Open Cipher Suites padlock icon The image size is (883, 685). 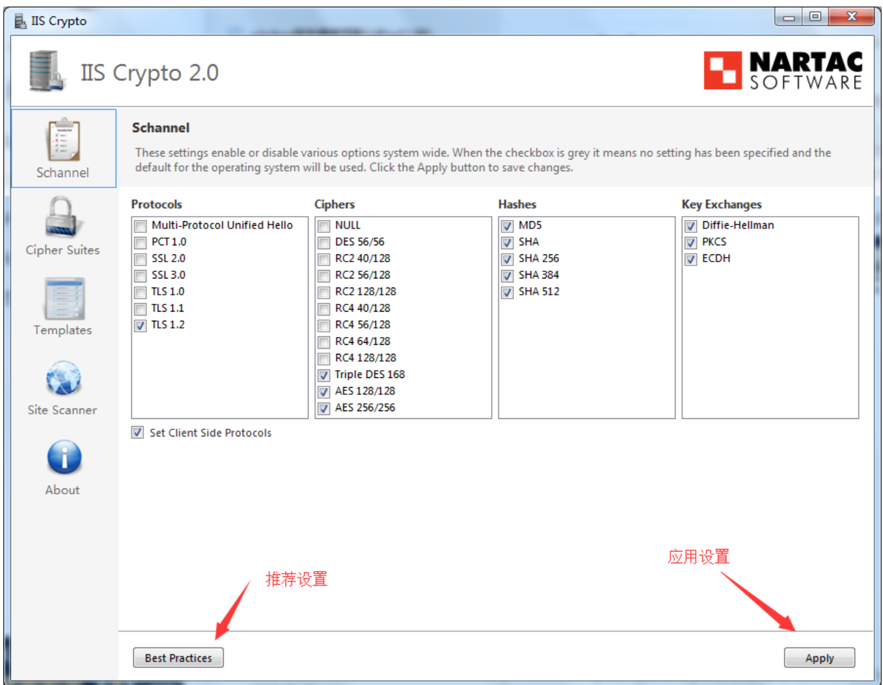(62, 217)
